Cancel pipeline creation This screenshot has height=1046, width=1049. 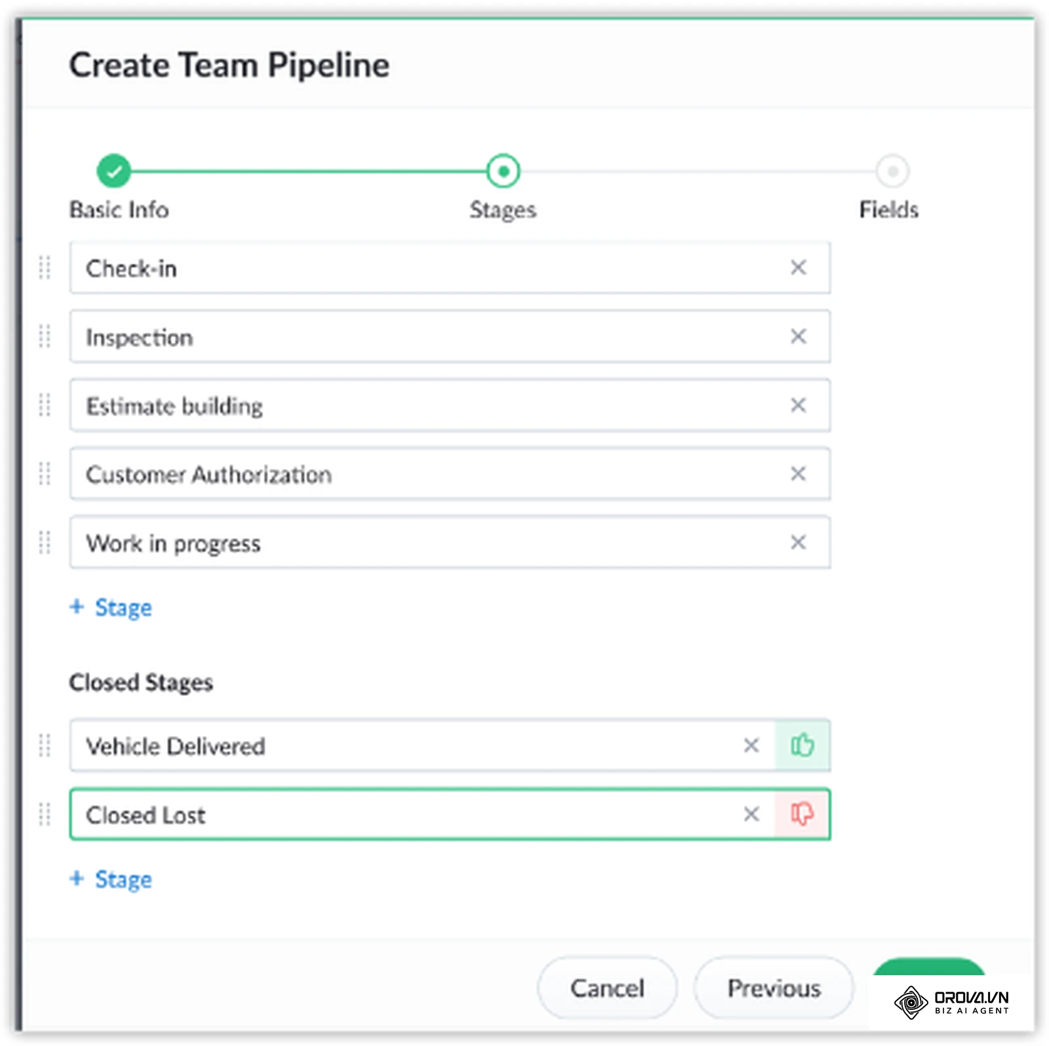(607, 988)
